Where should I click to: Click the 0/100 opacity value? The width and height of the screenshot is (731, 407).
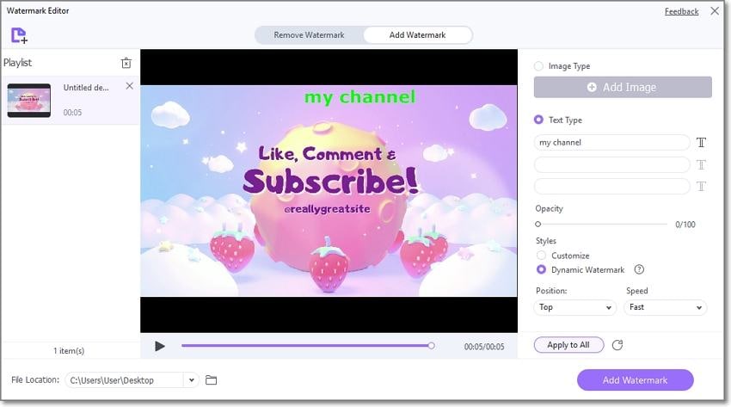point(685,225)
